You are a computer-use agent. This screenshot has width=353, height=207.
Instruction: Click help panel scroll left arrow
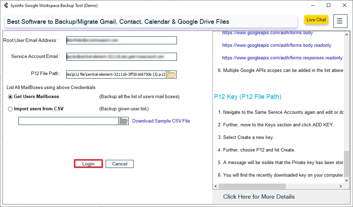click(216, 186)
